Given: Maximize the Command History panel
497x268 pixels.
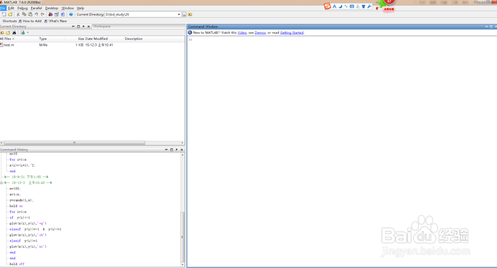Looking at the screenshot, I should point(171,149).
